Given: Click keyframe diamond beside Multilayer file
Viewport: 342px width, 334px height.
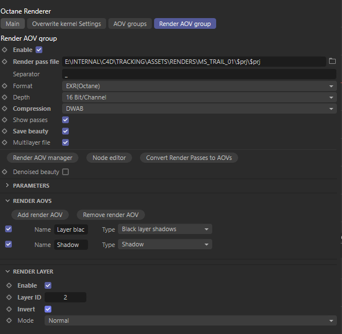Looking at the screenshot, I should [5, 142].
